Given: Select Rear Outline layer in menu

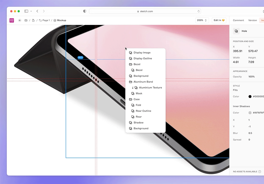Looking at the screenshot, I should 145,111.
